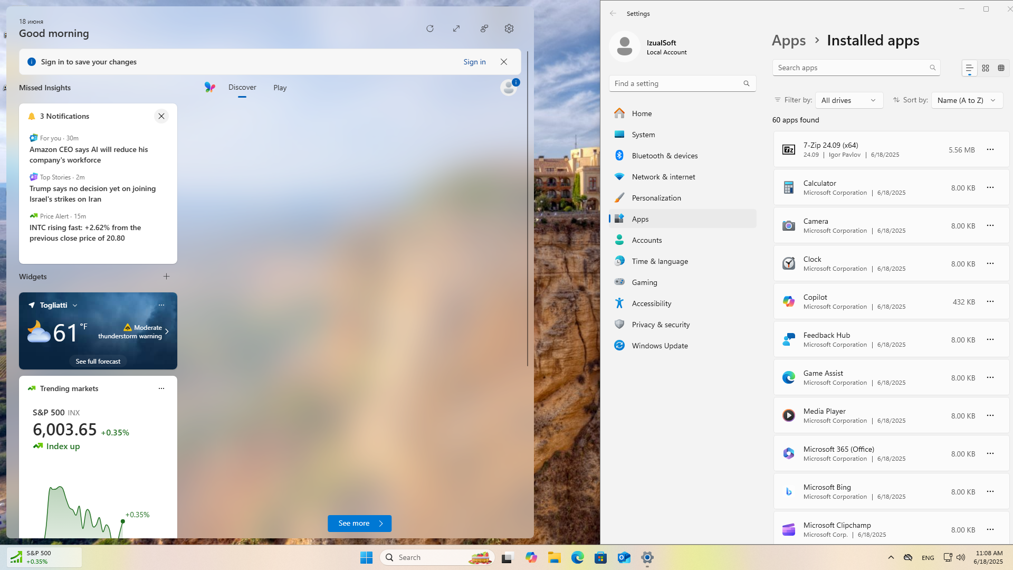Switch to the Play tab
Image resolution: width=1013 pixels, height=570 pixels.
(x=280, y=88)
